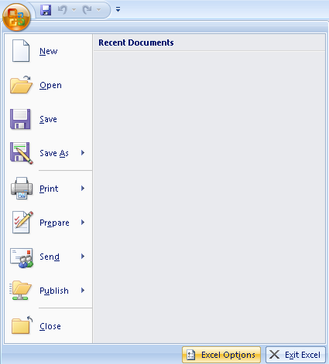Open Customize Quick Access Toolbar dropdown
This screenshot has width=329, height=364.
(x=118, y=9)
